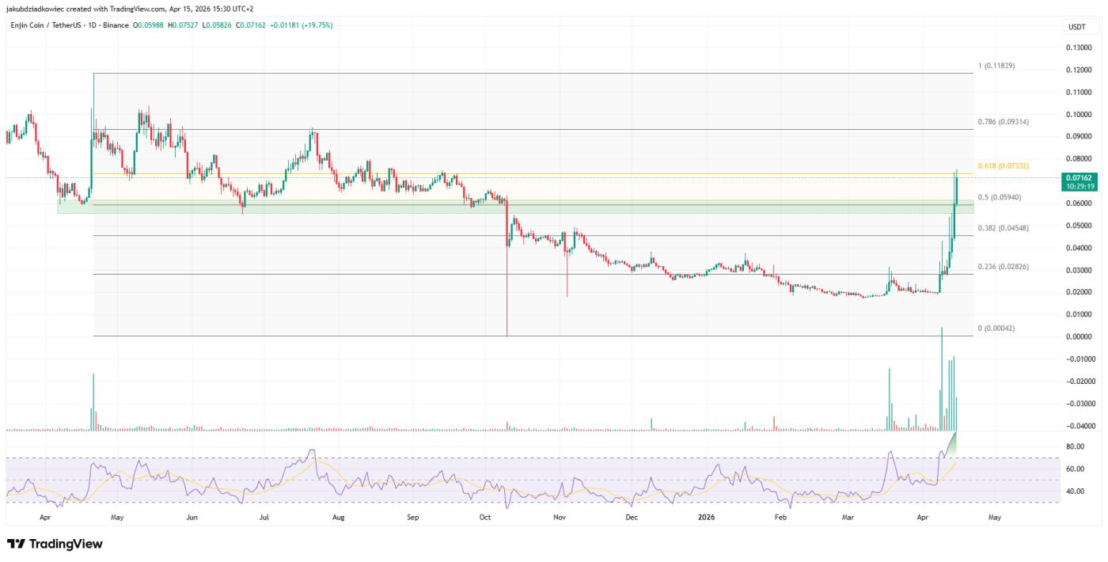Click the 0.13000 price axis label
The height and width of the screenshot is (562, 1108).
pos(1080,47)
